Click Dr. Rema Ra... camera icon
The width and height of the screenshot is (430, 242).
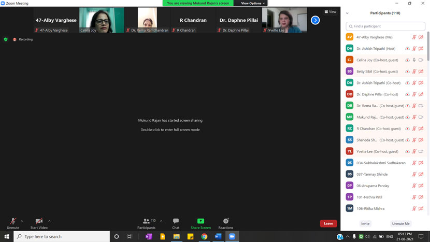pos(421,106)
